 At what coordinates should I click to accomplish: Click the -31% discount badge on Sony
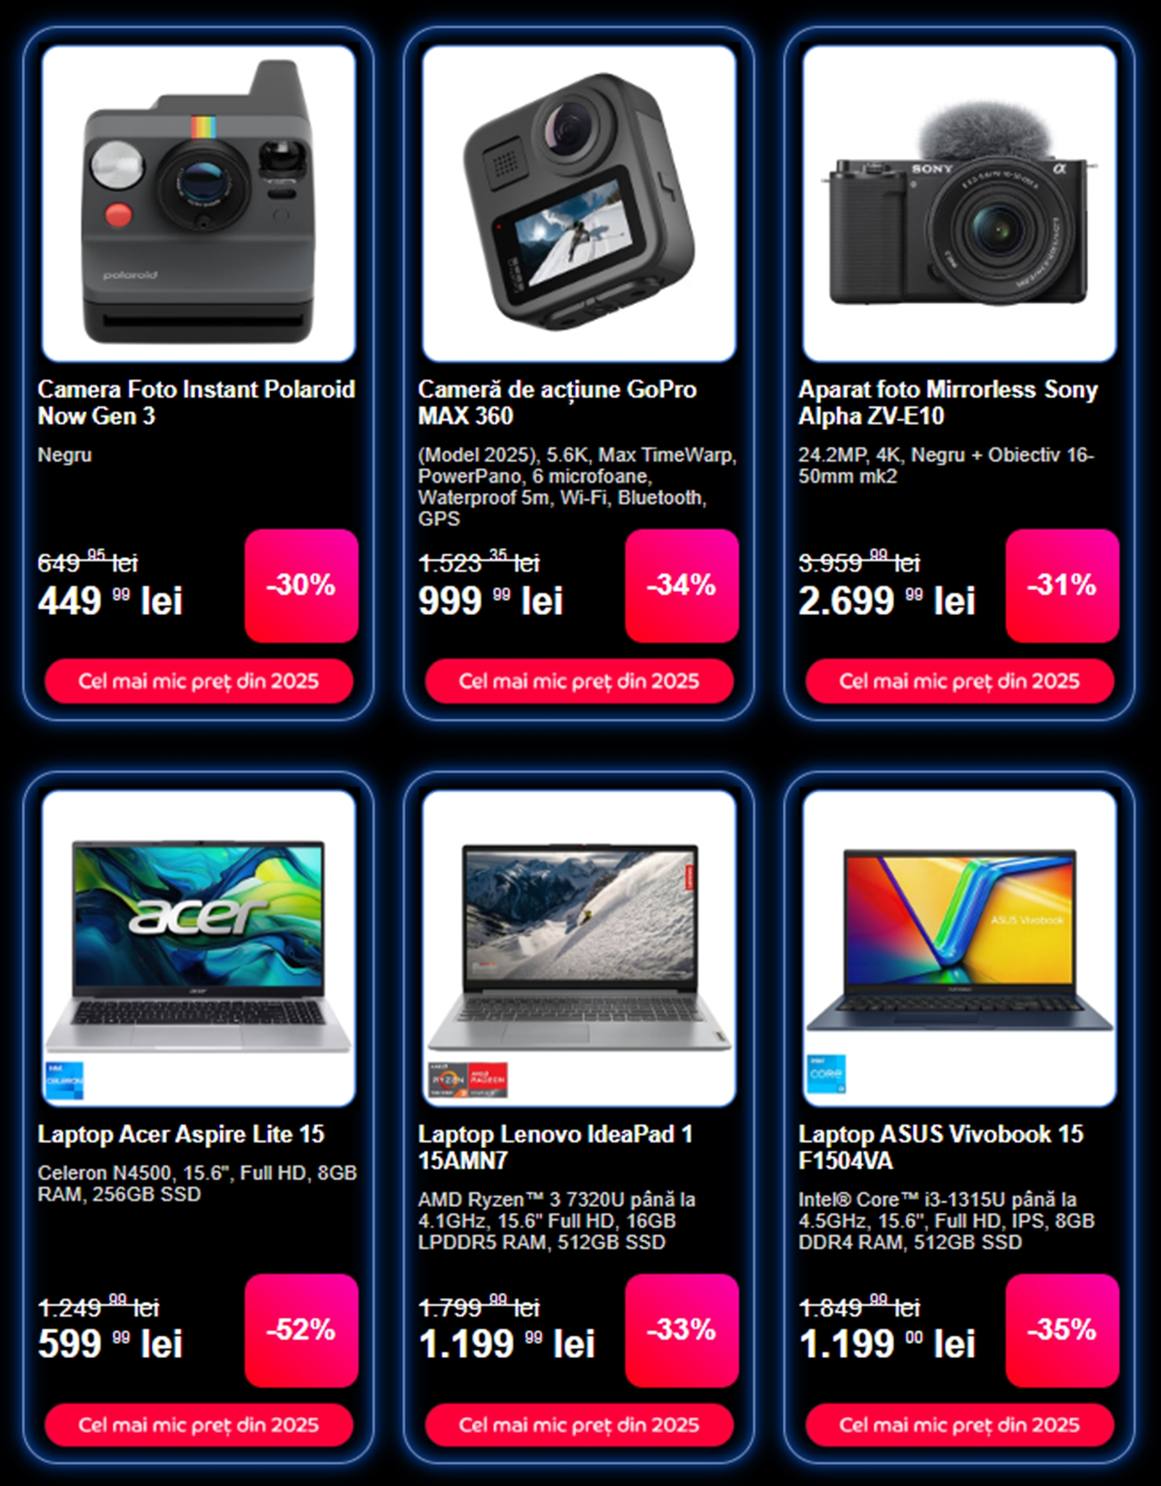pos(1062,586)
